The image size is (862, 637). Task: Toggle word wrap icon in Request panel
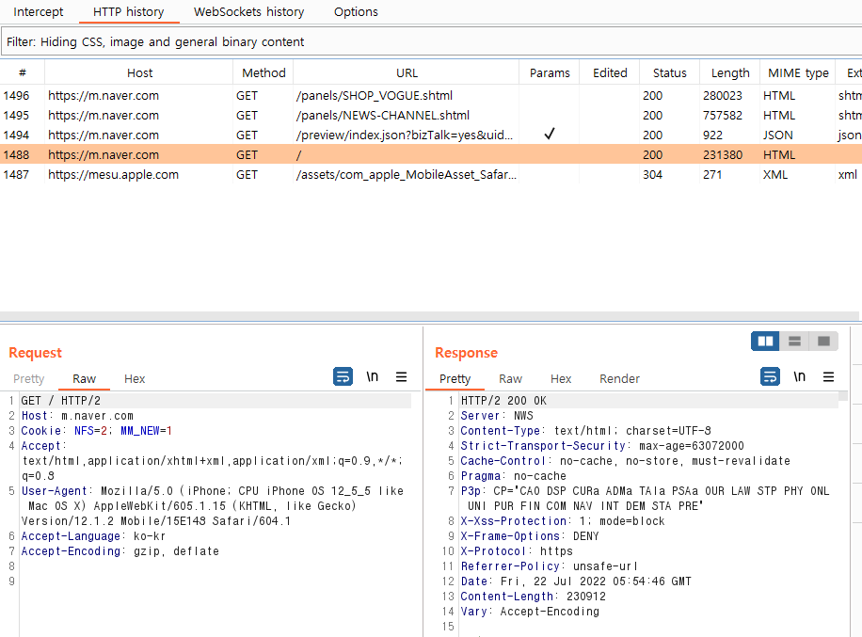[x=343, y=376]
